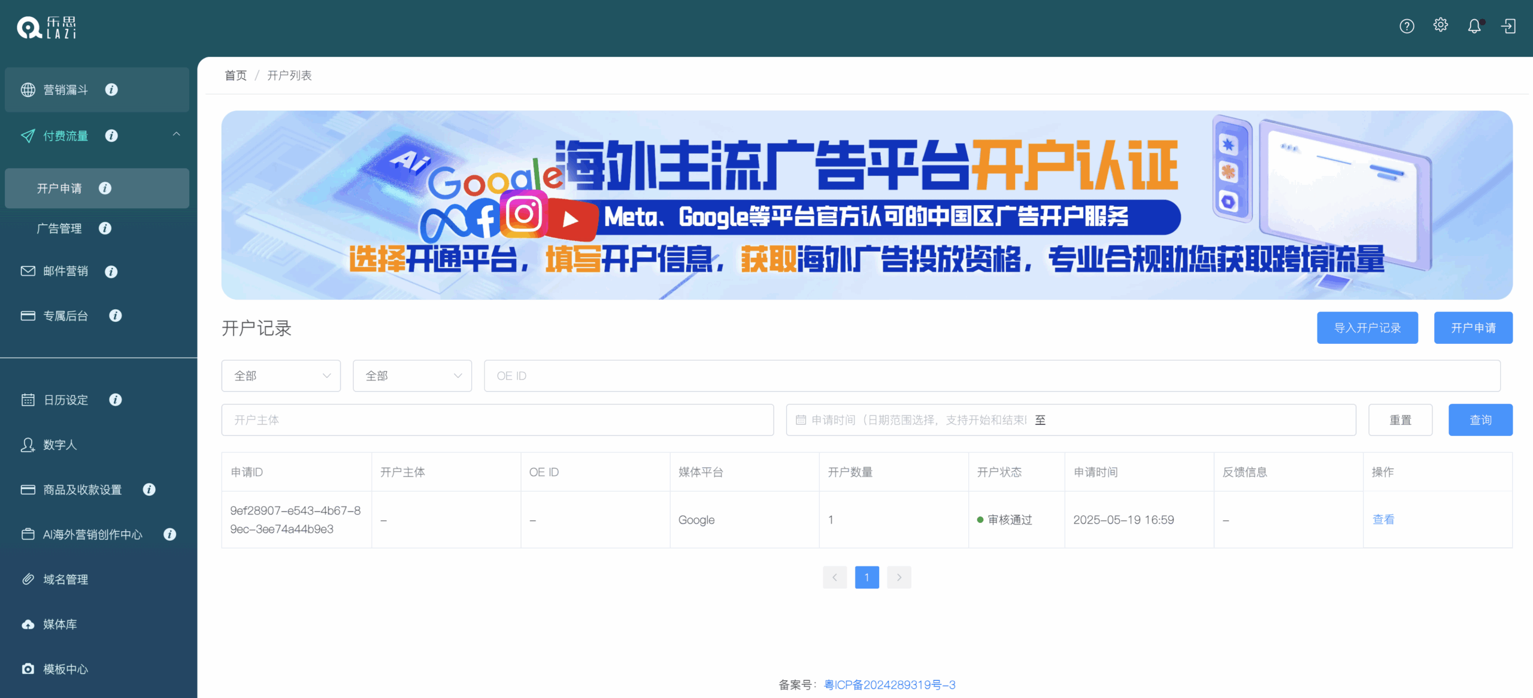Click the envelope icon for 邮件营销
1533x698 pixels.
[x=28, y=271]
